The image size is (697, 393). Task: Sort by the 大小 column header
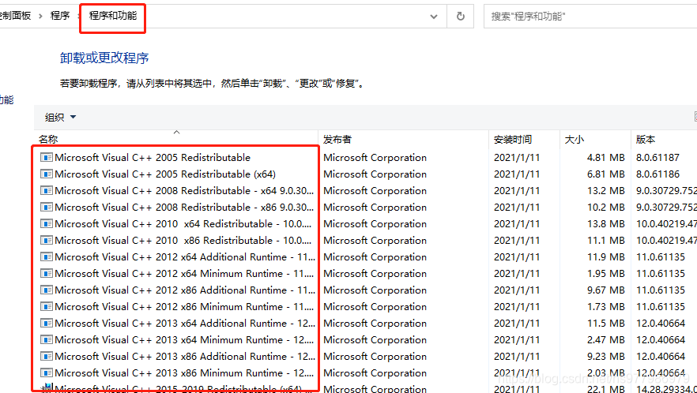click(x=595, y=139)
